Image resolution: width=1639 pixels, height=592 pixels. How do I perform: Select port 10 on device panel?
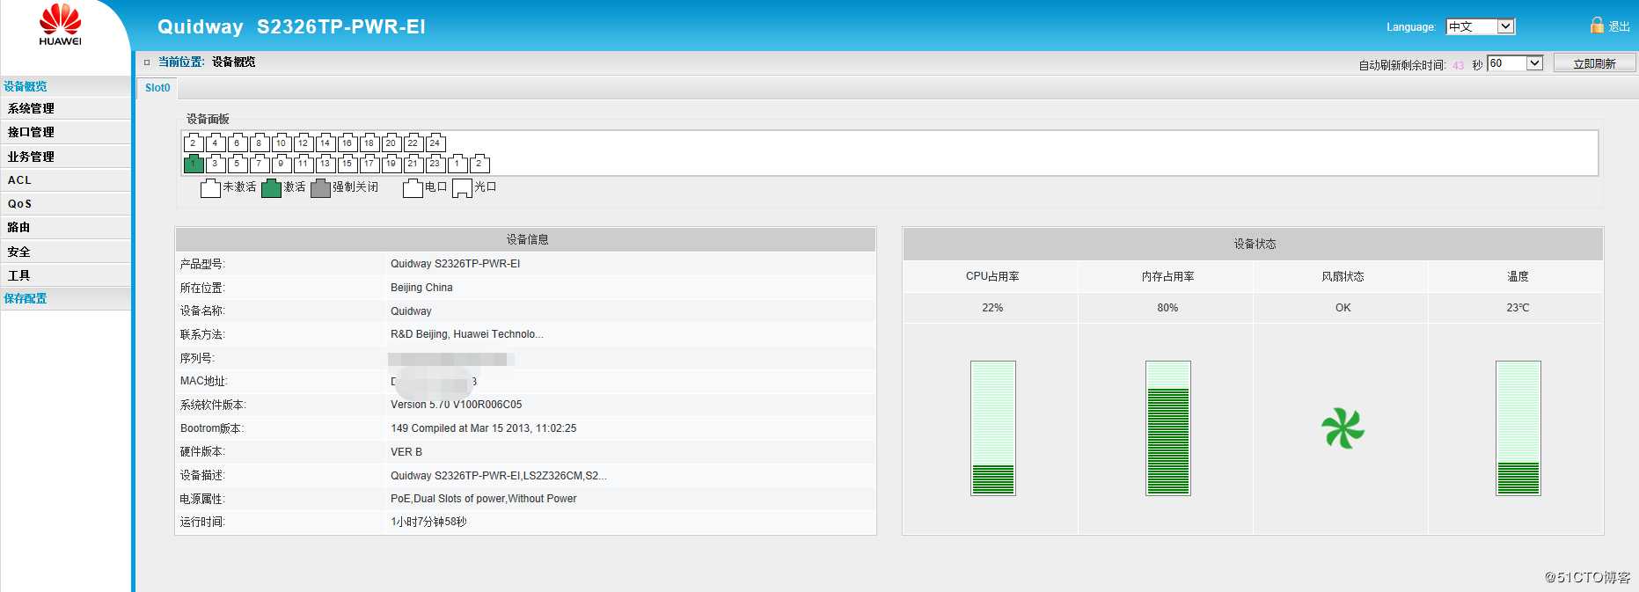pos(282,143)
